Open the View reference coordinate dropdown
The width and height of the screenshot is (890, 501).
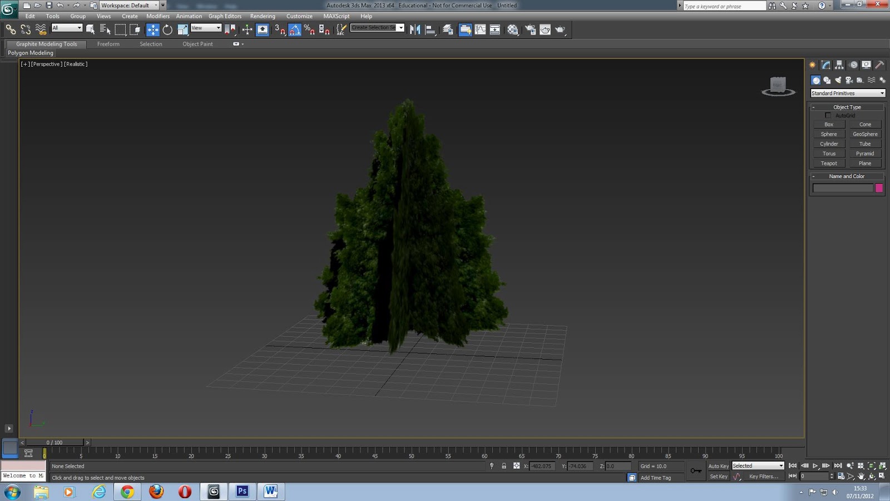206,28
